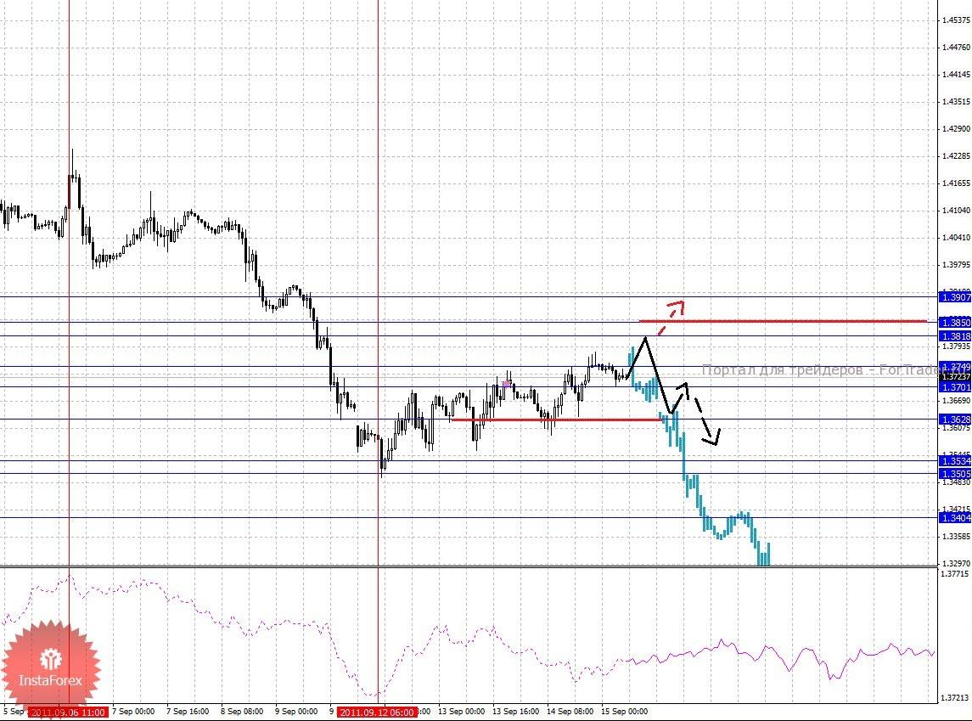Select the 1.3701 price level label

coord(956,387)
